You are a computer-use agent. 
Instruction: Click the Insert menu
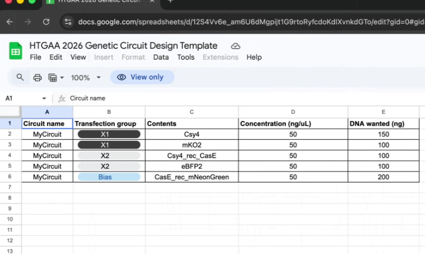click(x=103, y=57)
